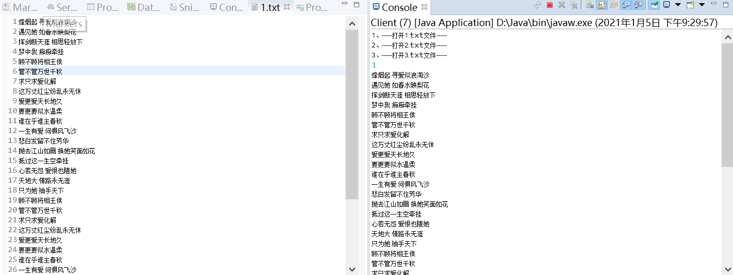Toggle Scroll Lock in Console toolbar
This screenshot has height=275, width=733.
click(x=602, y=5)
